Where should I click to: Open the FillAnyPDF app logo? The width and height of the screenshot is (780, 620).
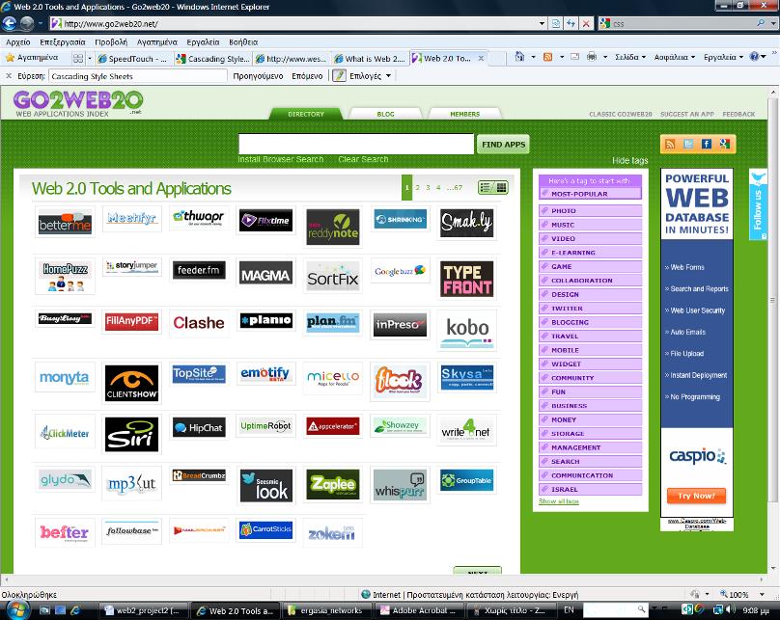(131, 321)
